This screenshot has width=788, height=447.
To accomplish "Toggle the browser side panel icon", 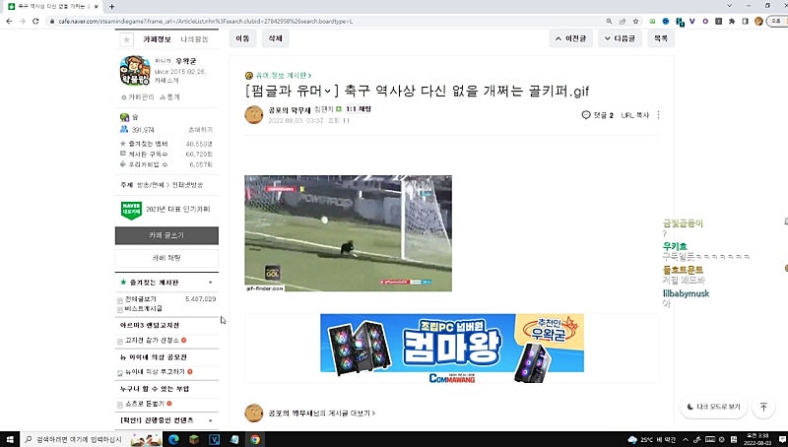I will pyautogui.click(x=745, y=21).
